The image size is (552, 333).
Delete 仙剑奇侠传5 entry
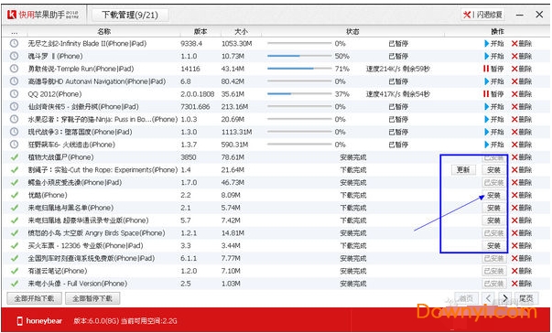522,107
